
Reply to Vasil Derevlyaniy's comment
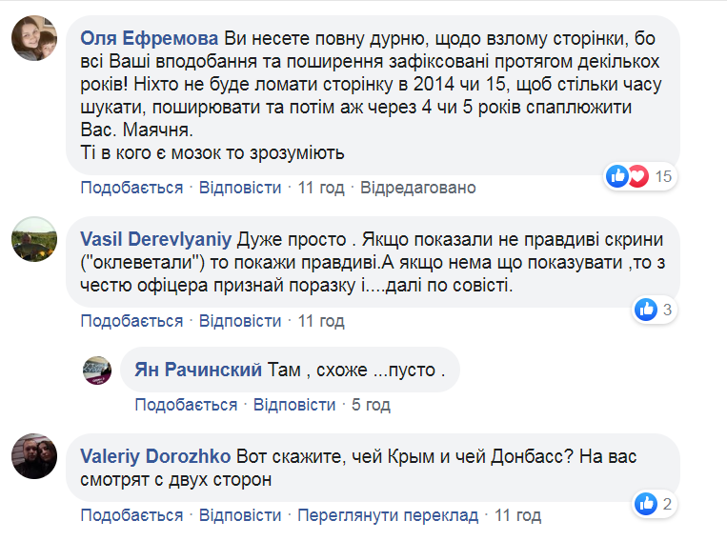240,320
